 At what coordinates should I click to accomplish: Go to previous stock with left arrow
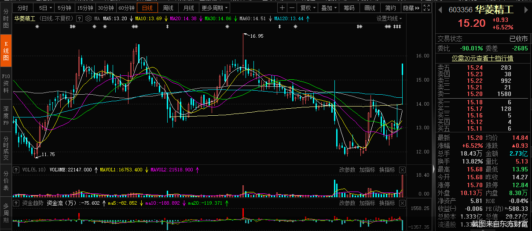(439, 10)
